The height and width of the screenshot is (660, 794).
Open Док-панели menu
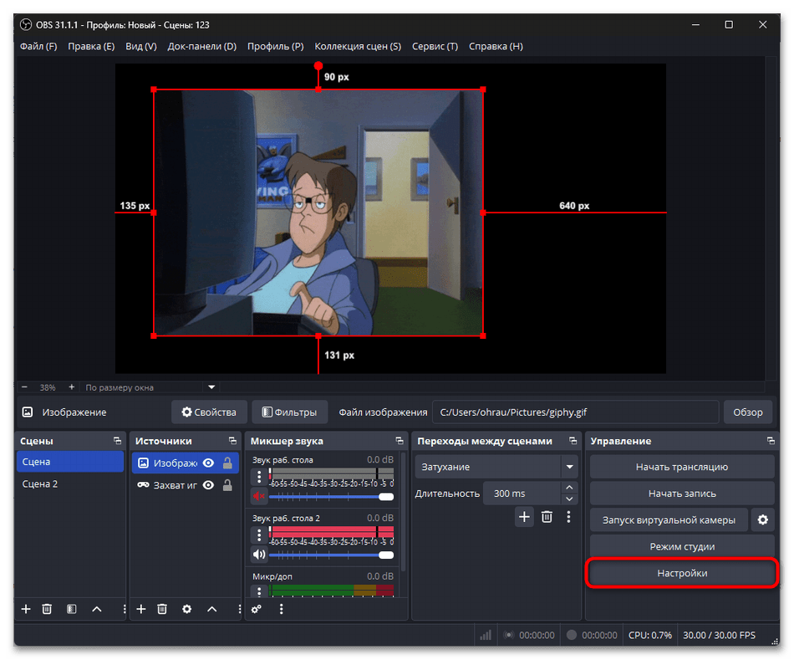pos(202,46)
